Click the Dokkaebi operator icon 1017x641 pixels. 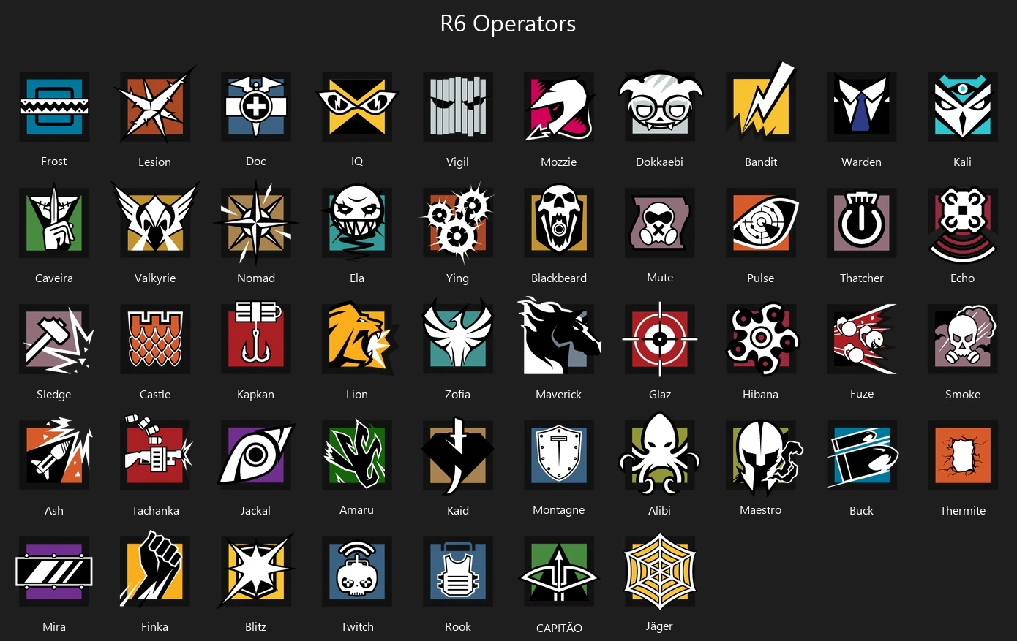point(660,107)
